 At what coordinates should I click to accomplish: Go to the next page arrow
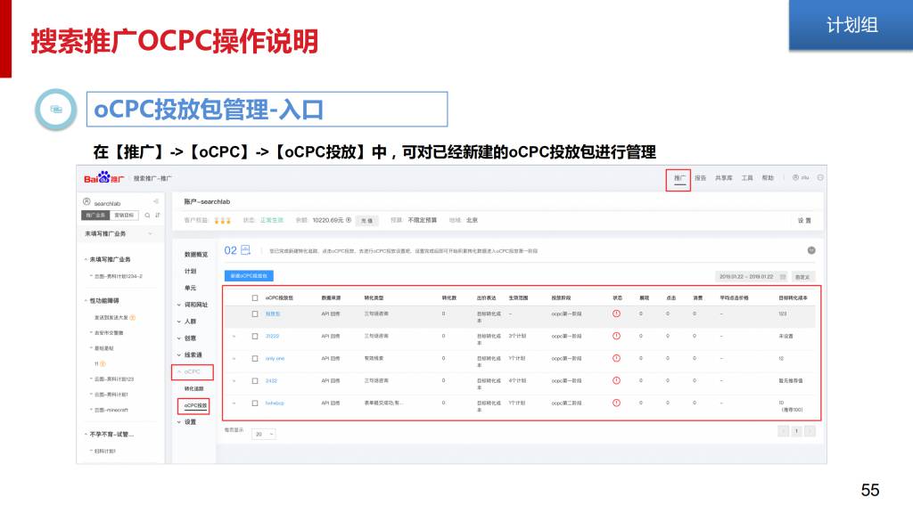click(x=810, y=431)
